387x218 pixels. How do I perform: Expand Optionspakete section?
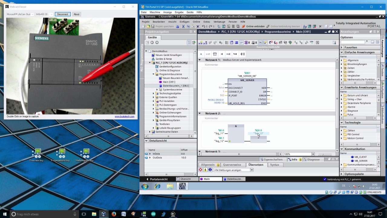pos(342,174)
